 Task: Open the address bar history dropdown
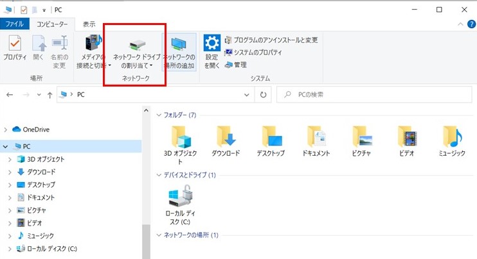247,95
